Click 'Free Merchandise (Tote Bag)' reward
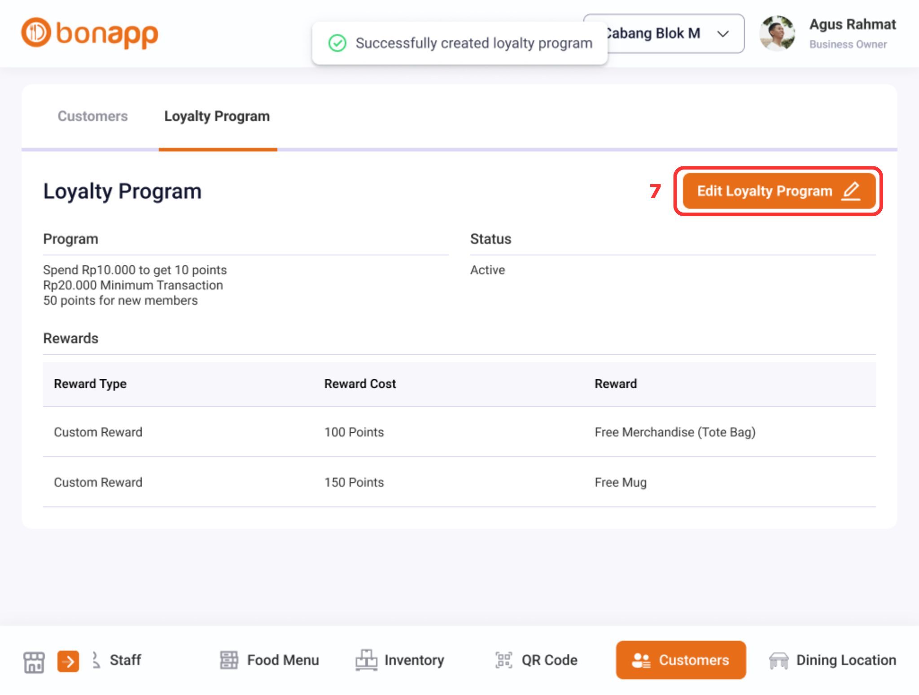The height and width of the screenshot is (695, 919). 675,432
